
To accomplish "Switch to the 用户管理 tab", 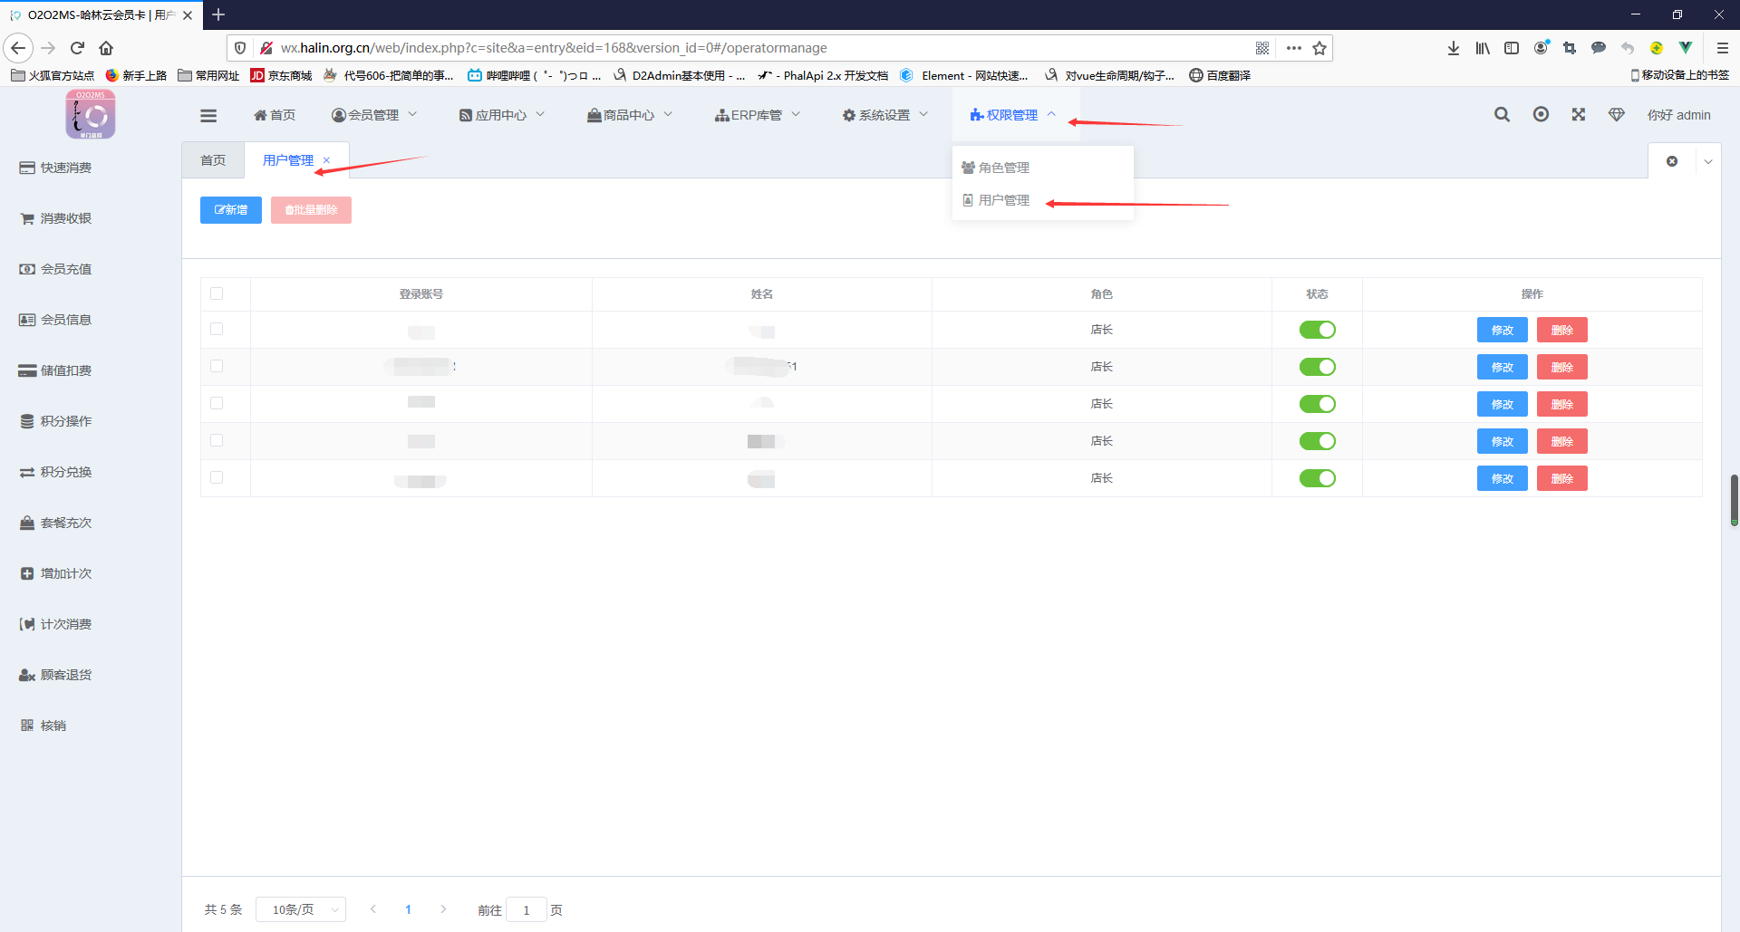I will tap(288, 160).
